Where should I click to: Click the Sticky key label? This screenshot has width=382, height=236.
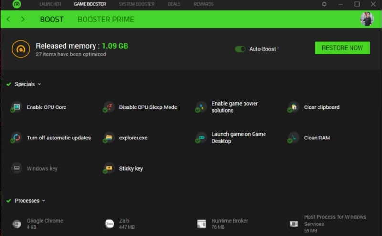[x=131, y=169]
